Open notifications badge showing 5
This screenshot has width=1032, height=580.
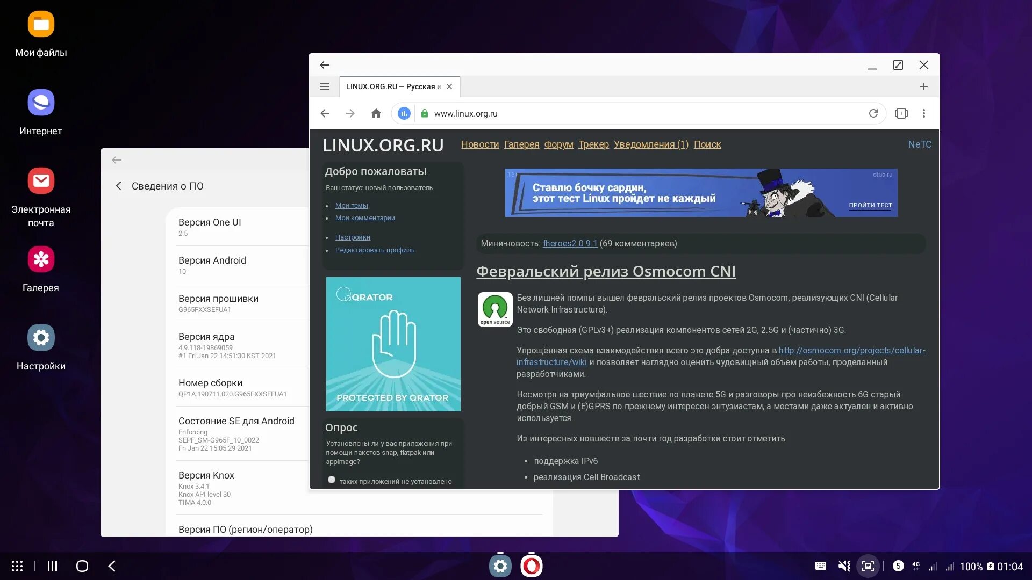coord(898,566)
